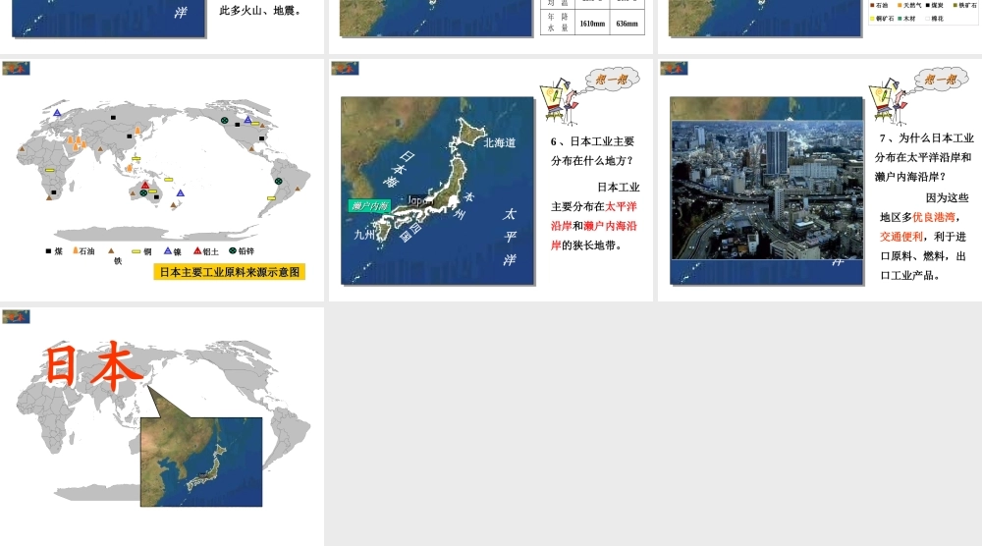Click the red text 太平洋沿岸 in answer 6
This screenshot has height=546, width=982.
[x=595, y=215]
